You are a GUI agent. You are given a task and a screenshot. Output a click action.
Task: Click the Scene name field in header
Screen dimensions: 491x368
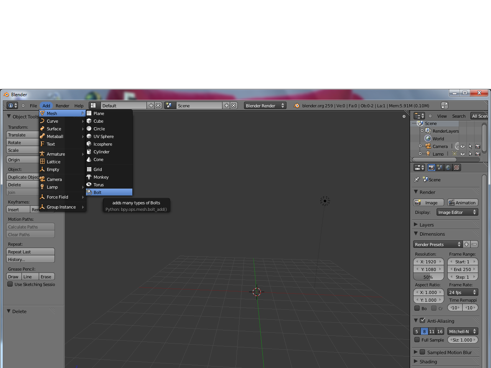(x=199, y=105)
